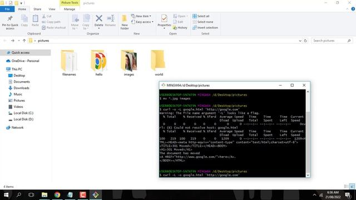Switch to the Share ribbon tab
Image resolution: width=356 pixels, height=200 pixels.
[x=37, y=9]
